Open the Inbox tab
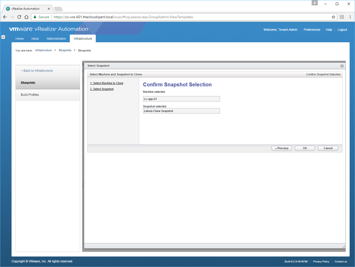Screen dimensions: 355x267 point(35,39)
